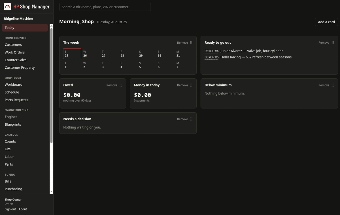Remove the Owed card

112,85
